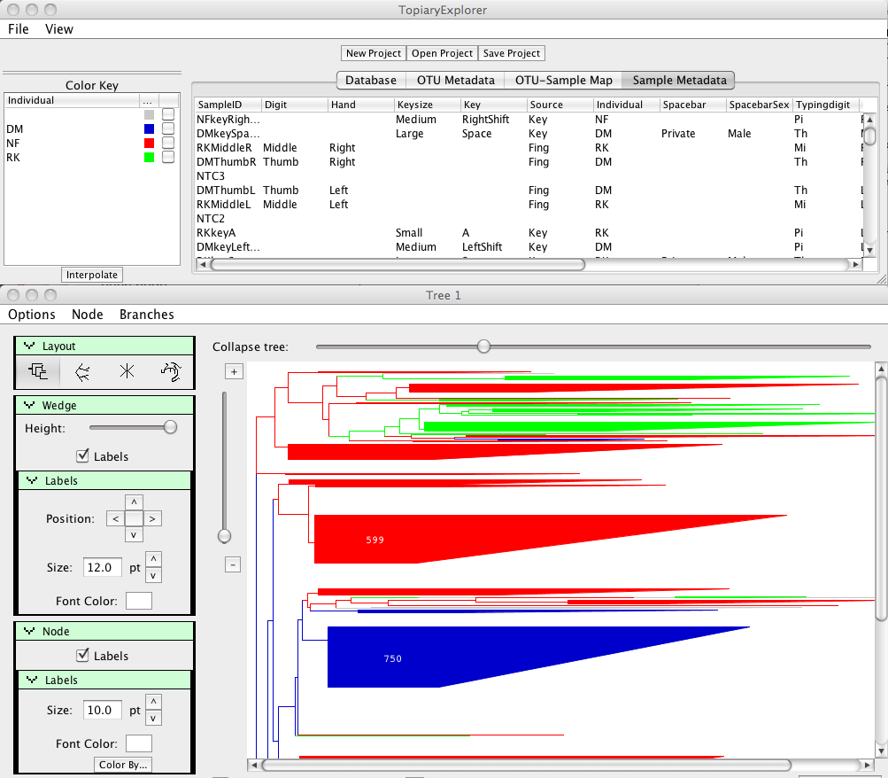
Task: Click the tree view horizontal scrollbar
Action: (526, 765)
